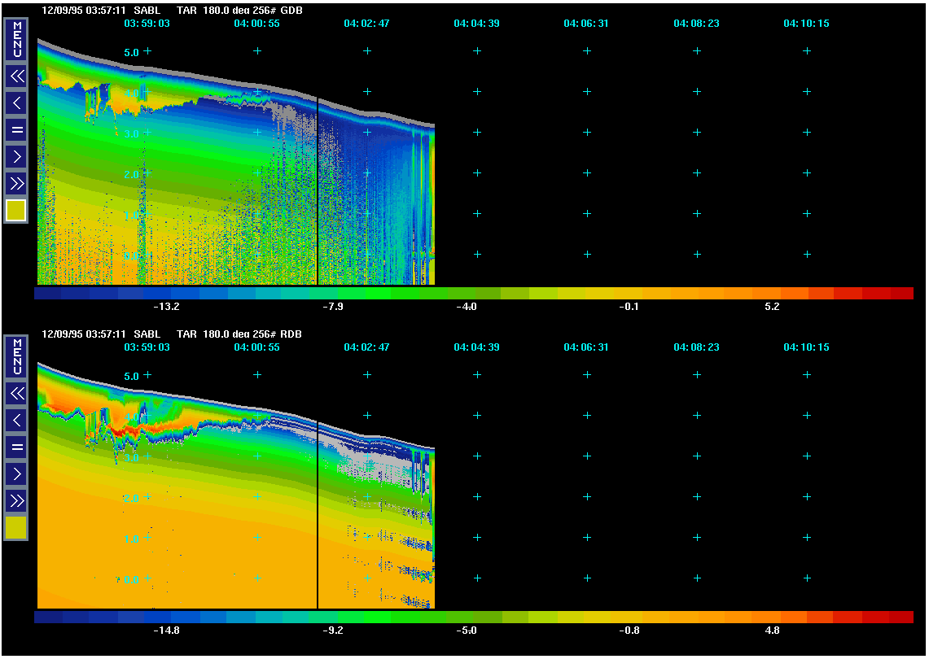Click the double-right fast-forward arrow in RDB panel
The width and height of the screenshot is (929, 659).
(x=16, y=500)
